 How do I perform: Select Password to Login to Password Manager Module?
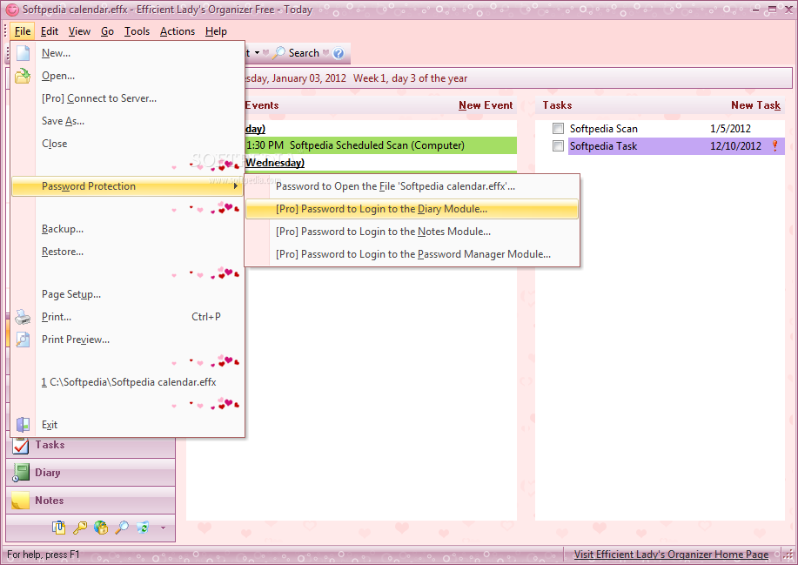click(413, 254)
